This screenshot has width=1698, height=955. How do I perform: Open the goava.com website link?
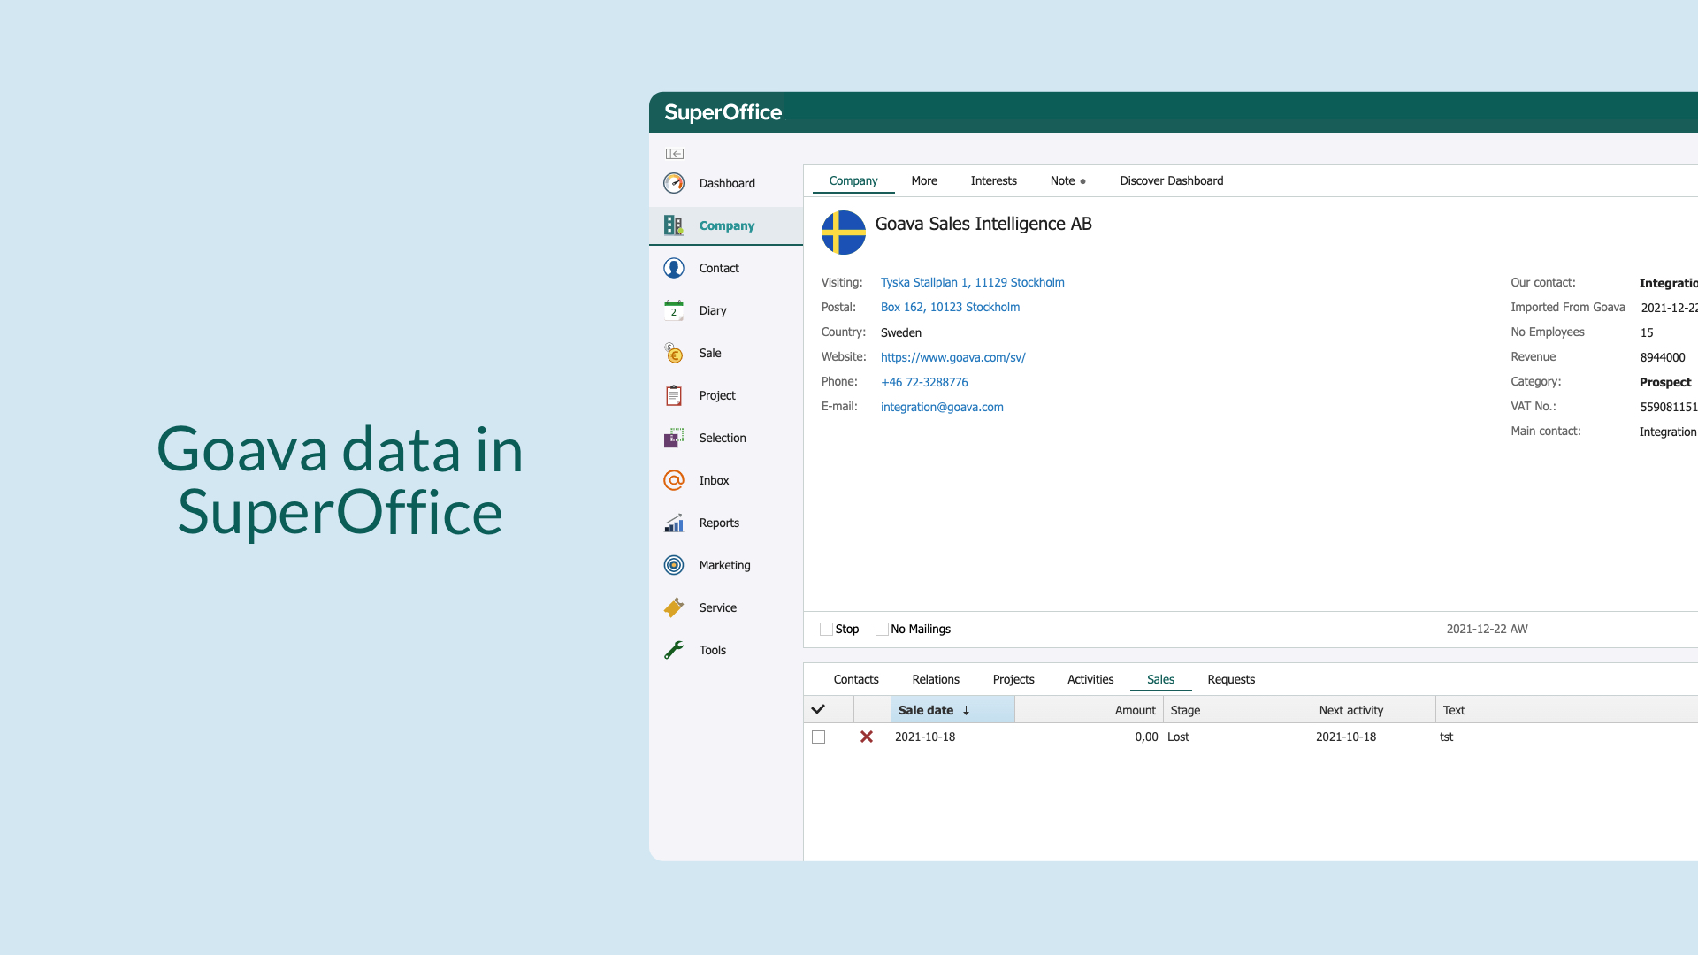point(952,357)
